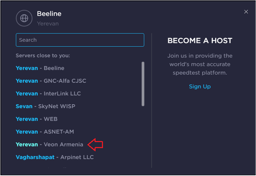This screenshot has width=256, height=176.
Task: Select the Yerevan - ASNET-AM server
Action: (x=45, y=132)
